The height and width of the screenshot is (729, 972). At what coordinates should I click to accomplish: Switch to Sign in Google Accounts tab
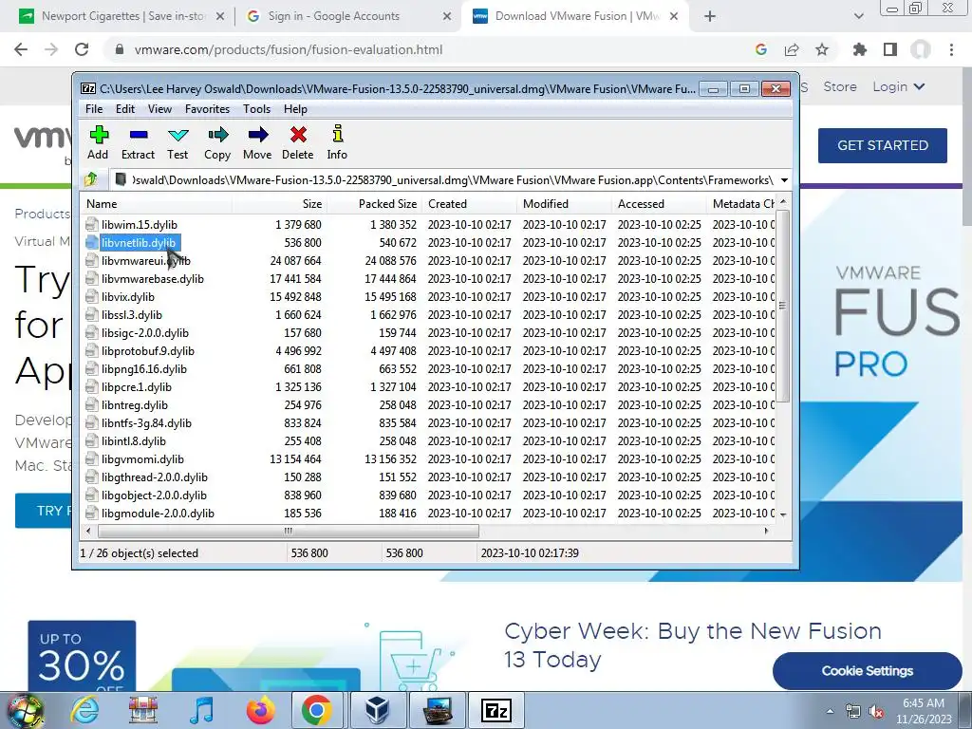coord(346,16)
